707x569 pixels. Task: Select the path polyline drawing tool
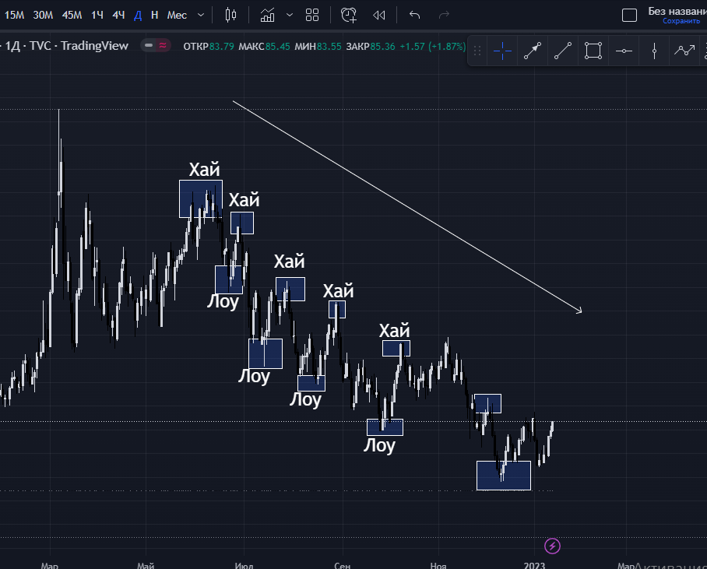coord(684,51)
